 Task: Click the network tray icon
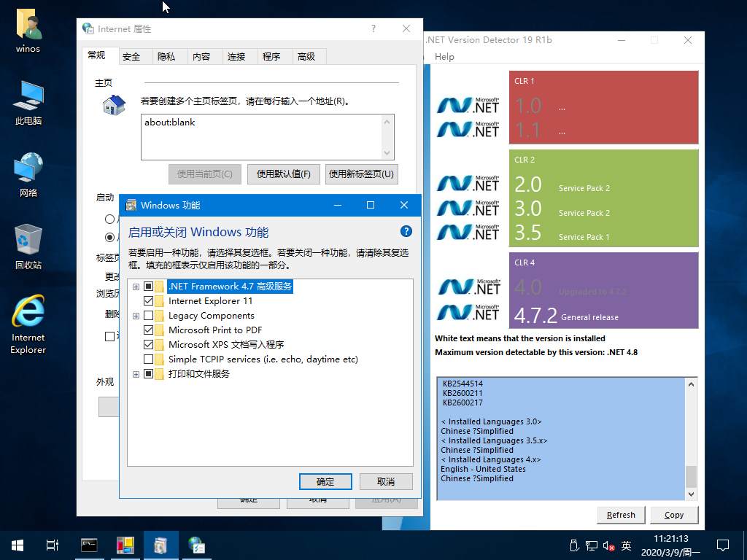pyautogui.click(x=592, y=545)
